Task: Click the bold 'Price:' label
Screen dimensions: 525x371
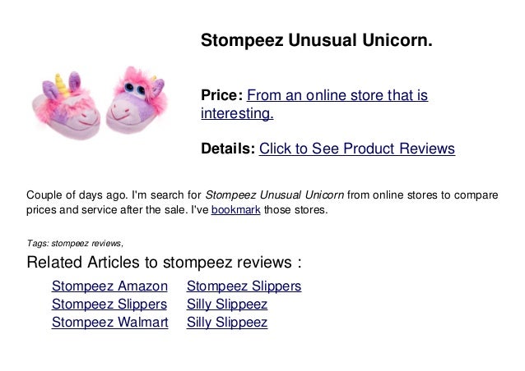Action: [222, 96]
